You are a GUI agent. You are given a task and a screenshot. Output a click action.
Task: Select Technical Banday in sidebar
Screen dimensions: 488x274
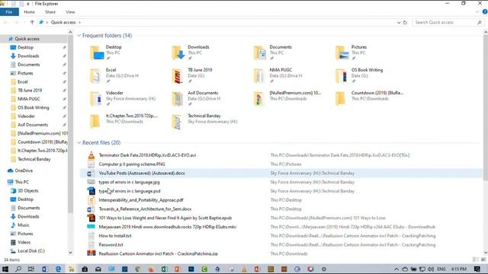click(x=34, y=159)
